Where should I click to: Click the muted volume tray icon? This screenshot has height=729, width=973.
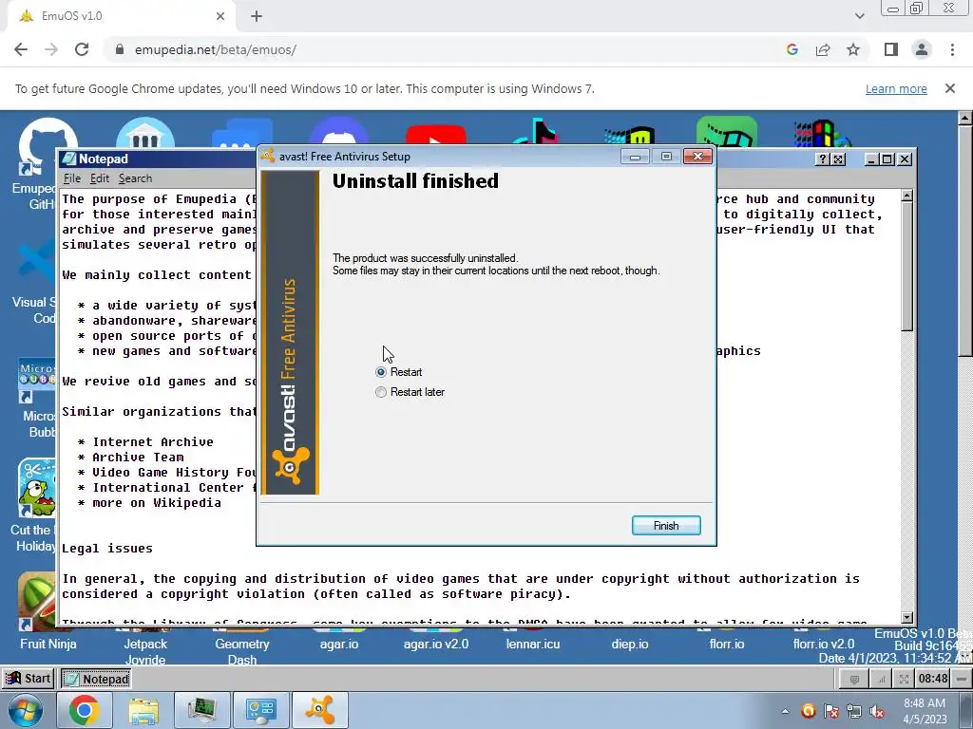(877, 711)
